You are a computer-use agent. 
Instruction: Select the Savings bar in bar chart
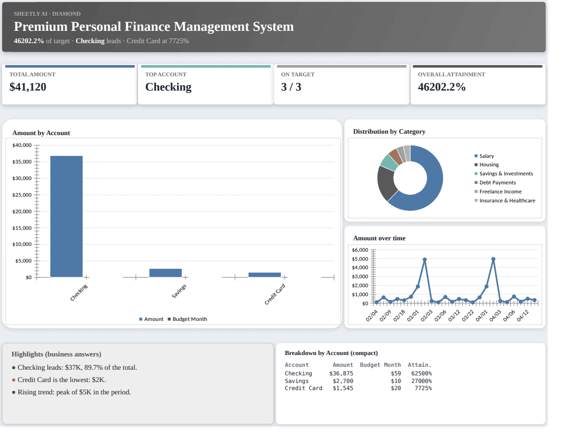pos(166,273)
